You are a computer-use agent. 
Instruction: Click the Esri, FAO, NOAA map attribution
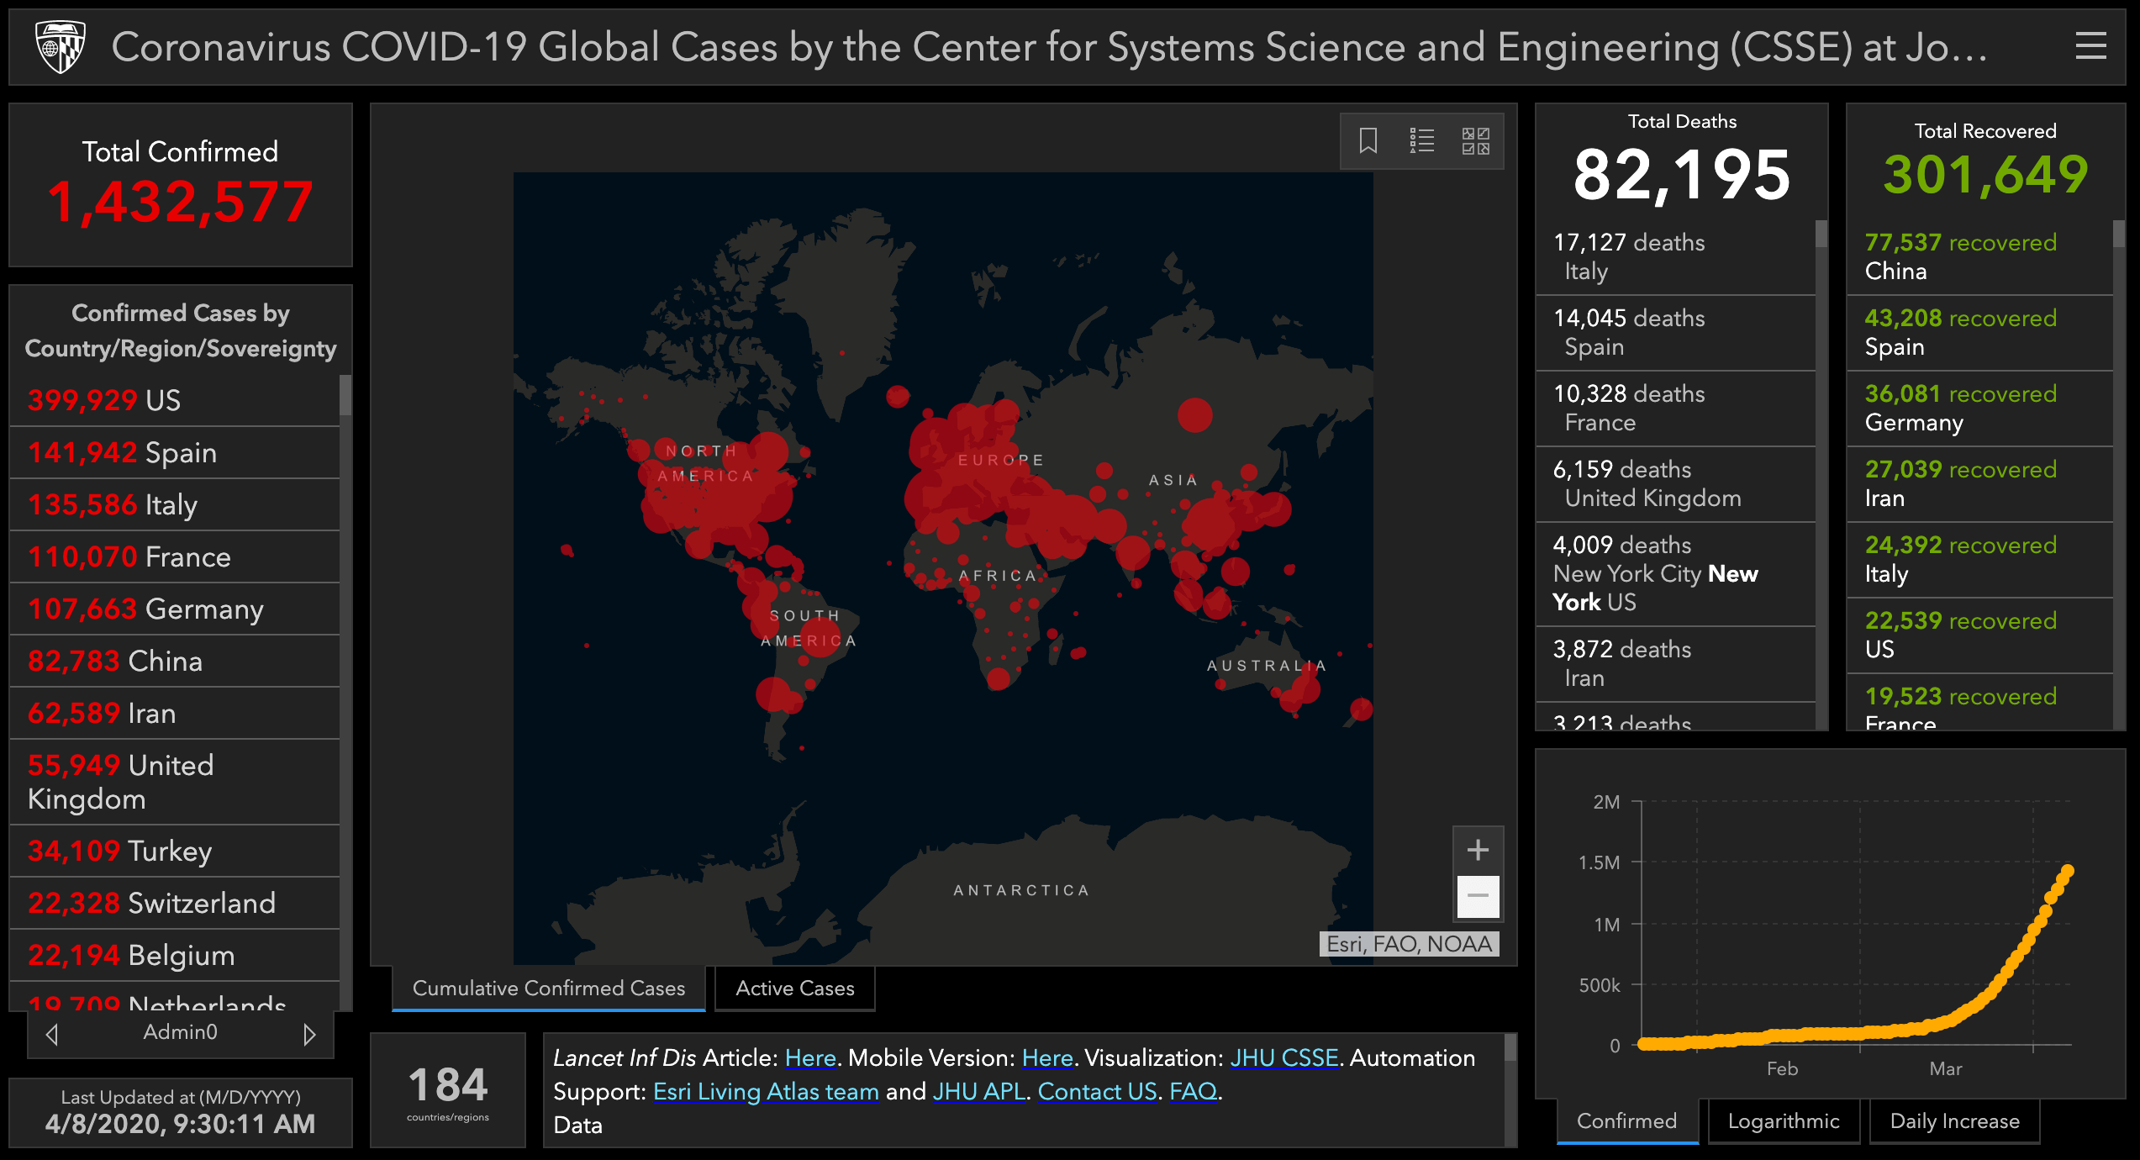pyautogui.click(x=1410, y=945)
